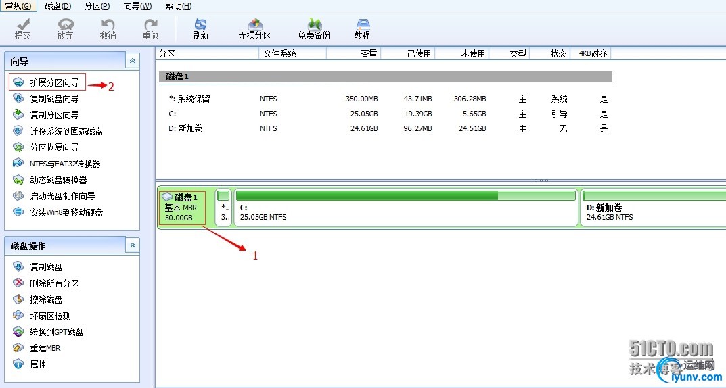Start 迁移系统到固态磁盘 wizard
The image size is (726, 388).
click(x=58, y=131)
